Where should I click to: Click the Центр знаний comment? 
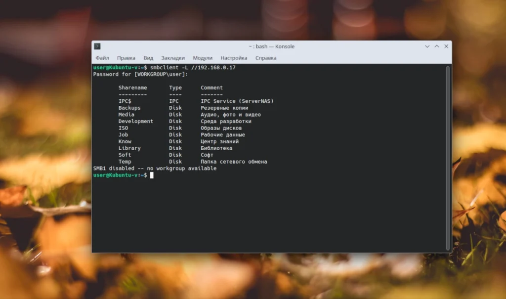click(x=220, y=141)
